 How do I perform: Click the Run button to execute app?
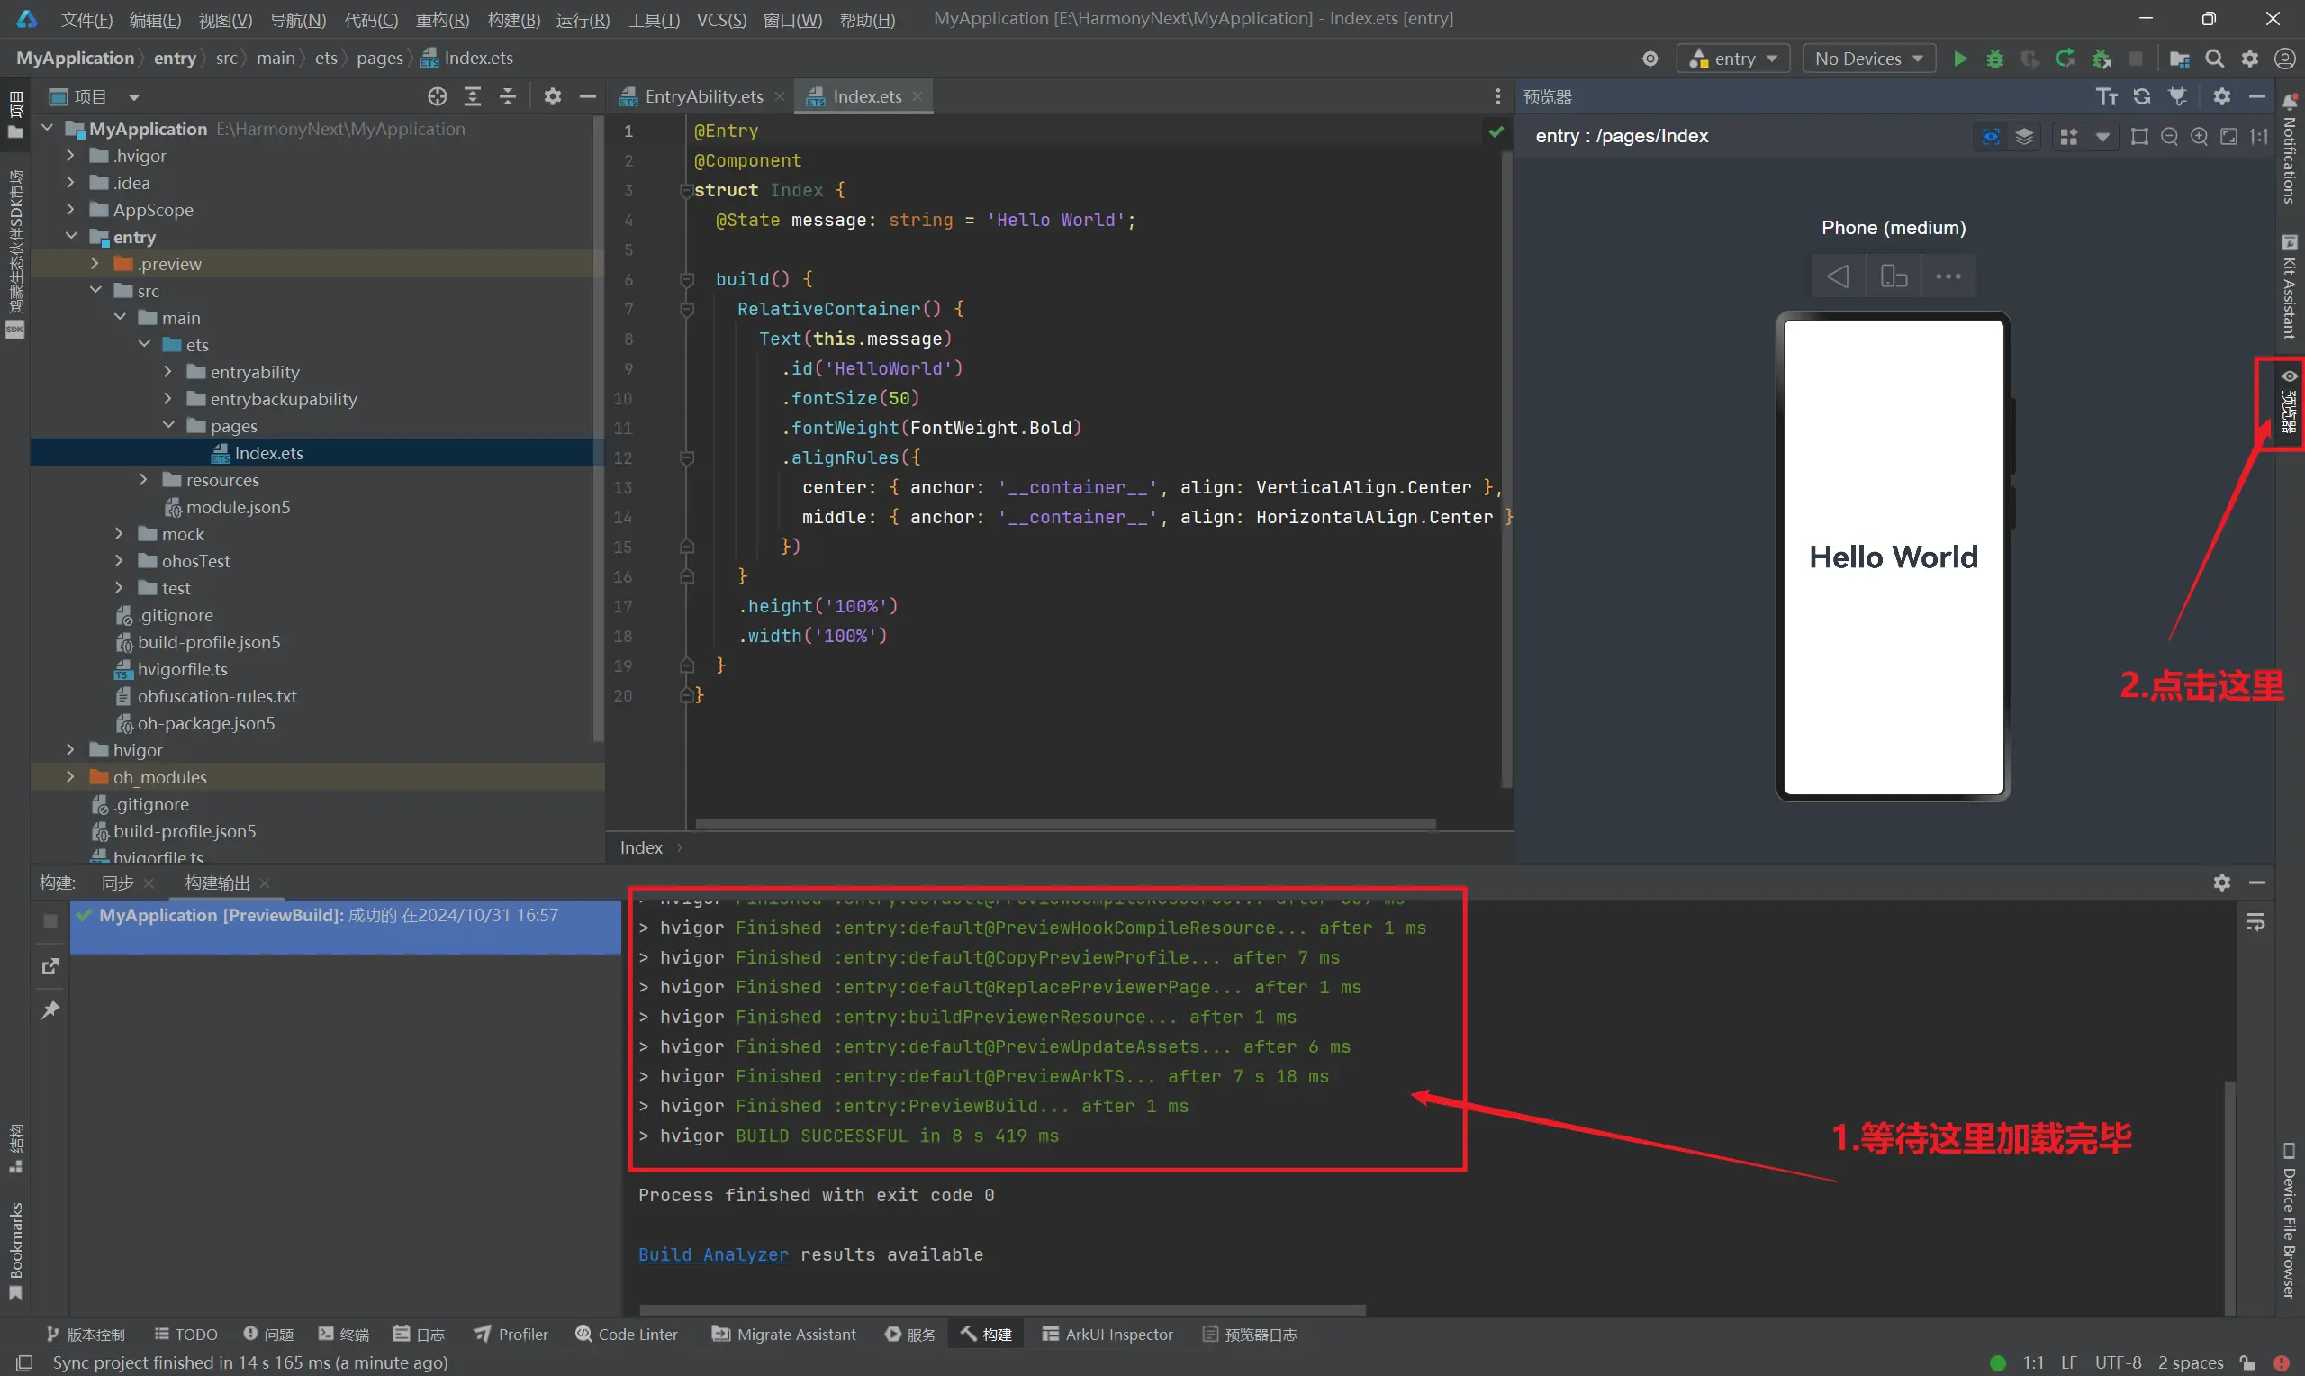pos(1961,59)
